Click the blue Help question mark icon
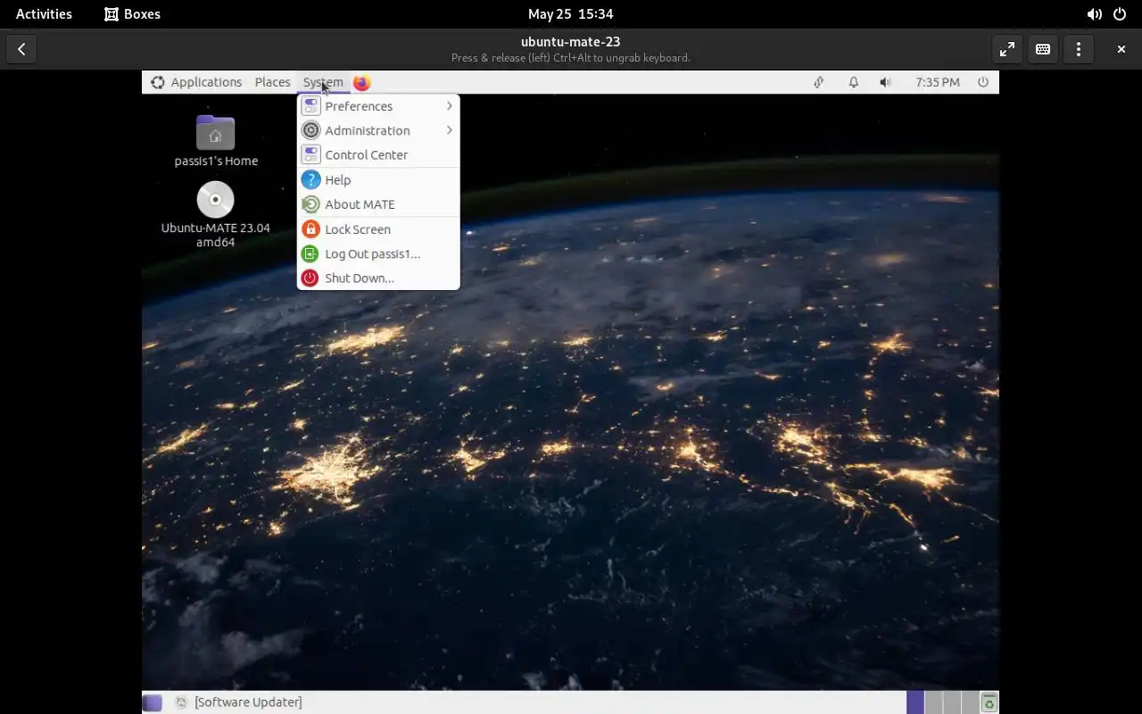Screen dimensions: 1142x714 310,179
